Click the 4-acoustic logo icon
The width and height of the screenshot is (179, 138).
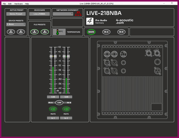click(90, 21)
